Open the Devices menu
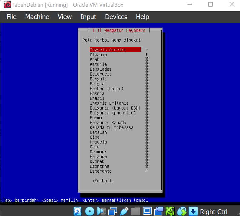240x216 pixels. (116, 17)
